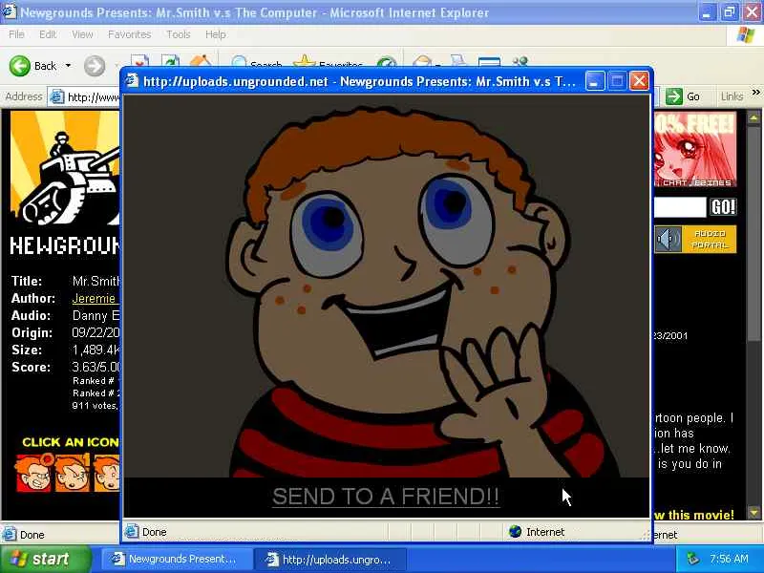Click the Score value 3.63/5.00
Viewport: 764px width, 573px height.
click(x=96, y=367)
